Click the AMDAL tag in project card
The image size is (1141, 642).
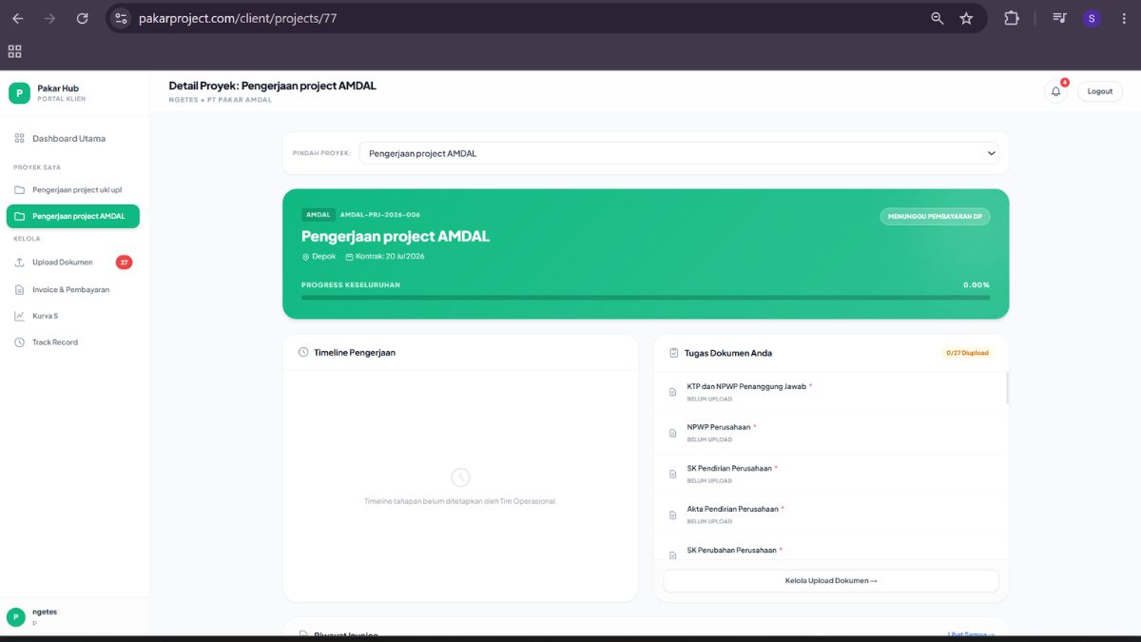tap(318, 215)
